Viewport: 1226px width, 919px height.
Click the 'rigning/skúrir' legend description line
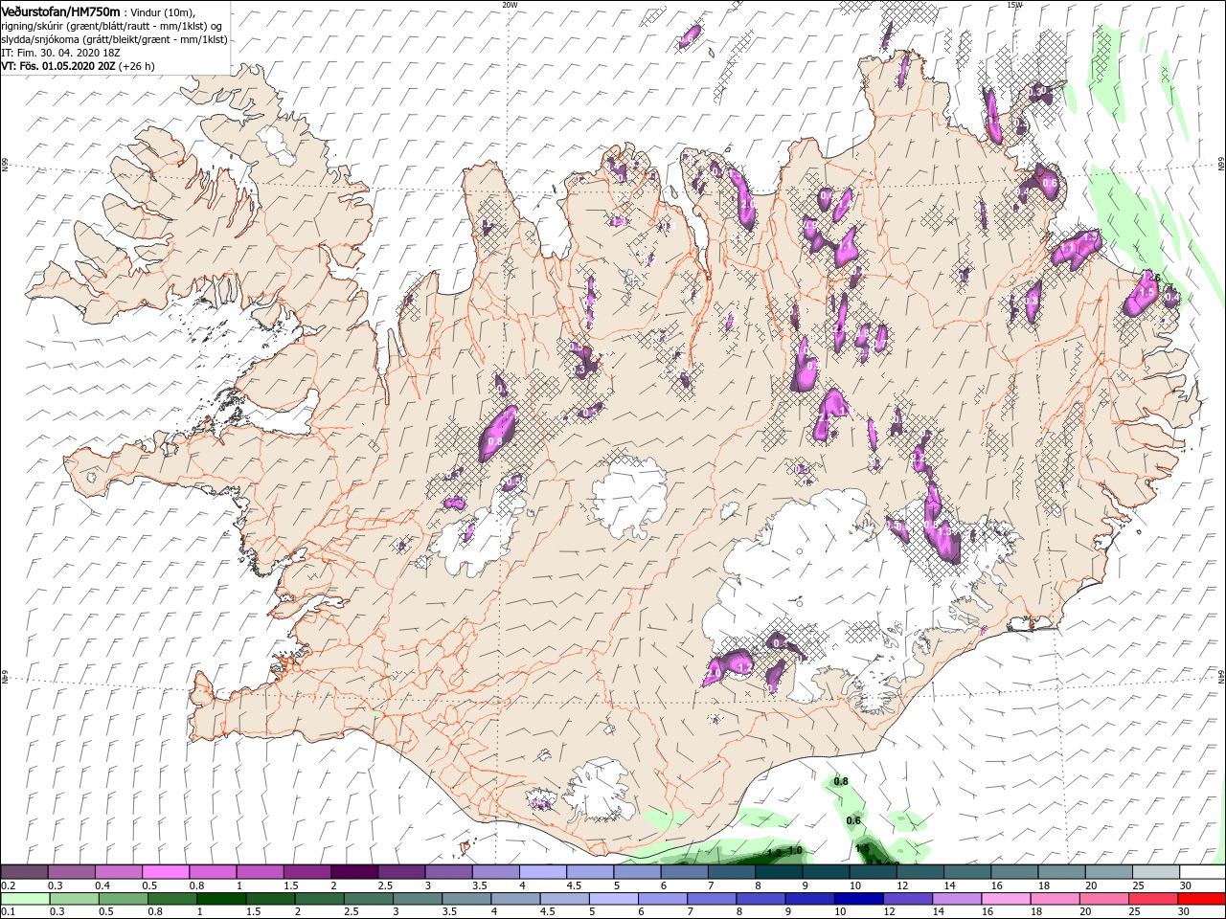pos(111,26)
